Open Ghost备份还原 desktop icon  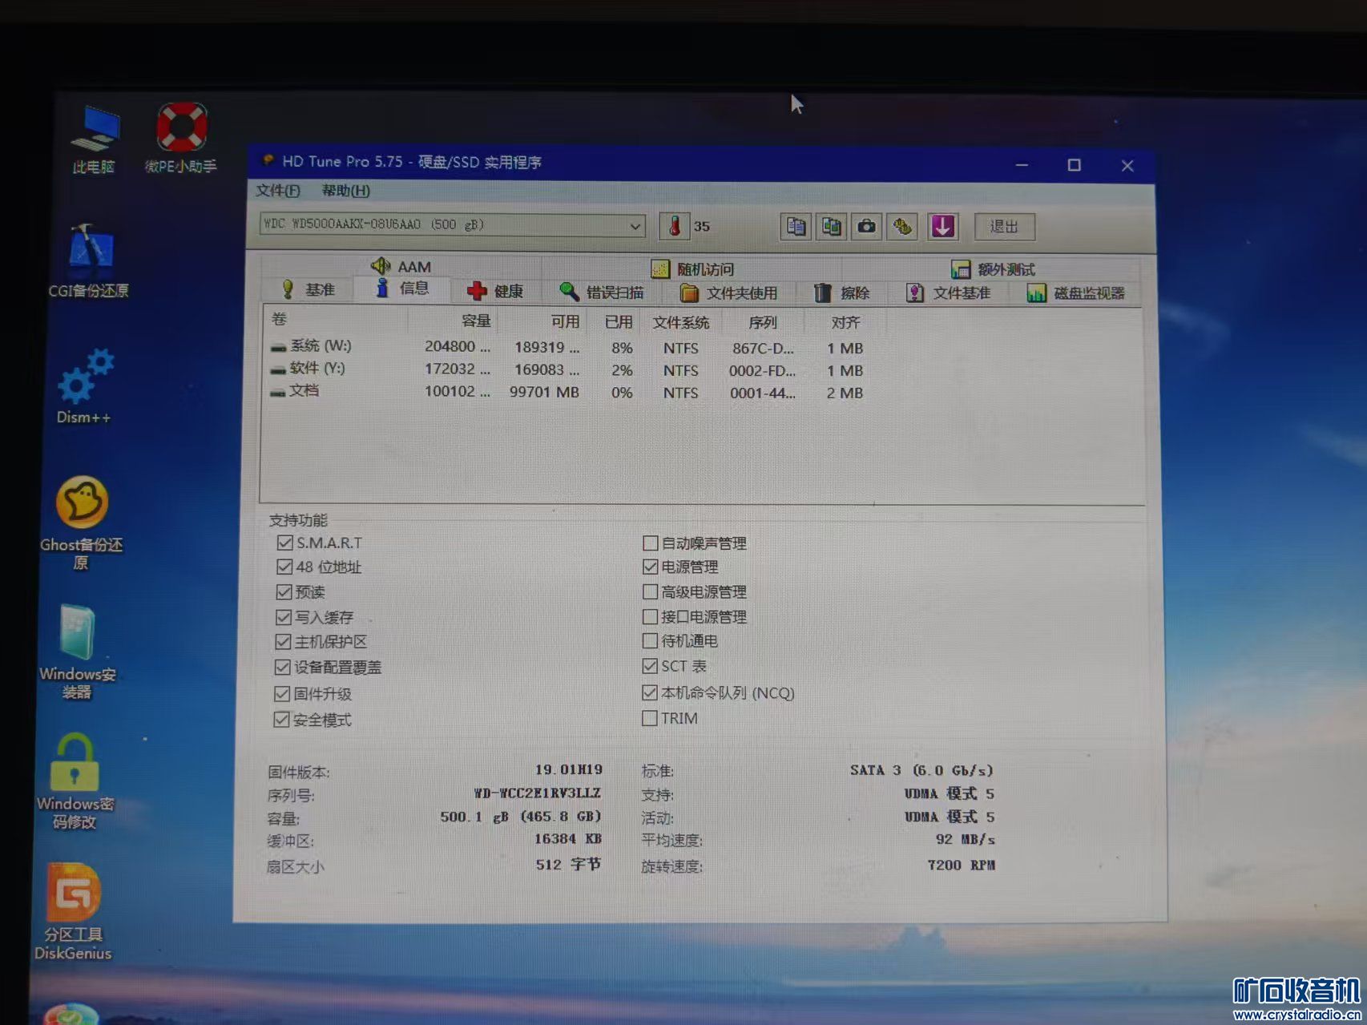tap(82, 523)
